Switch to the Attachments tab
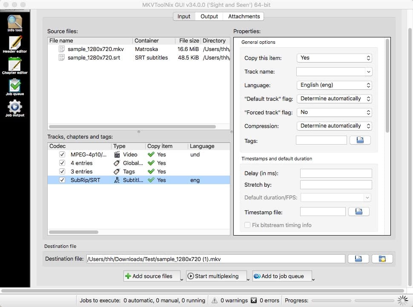Image resolution: width=413 pixels, height=307 pixels. [x=244, y=17]
